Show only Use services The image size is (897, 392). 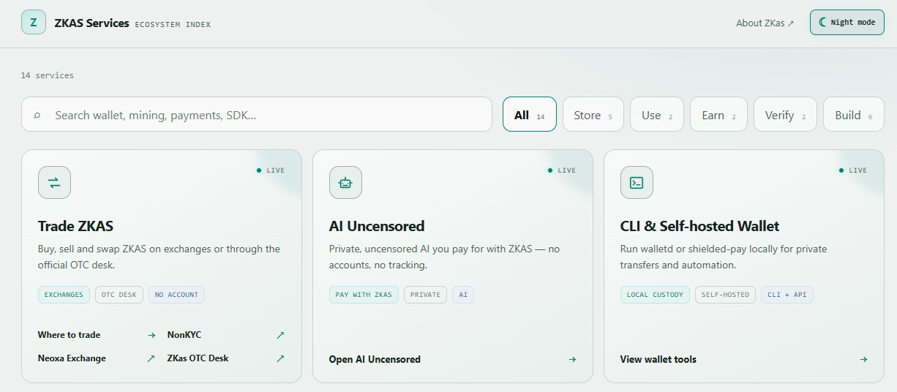click(657, 115)
